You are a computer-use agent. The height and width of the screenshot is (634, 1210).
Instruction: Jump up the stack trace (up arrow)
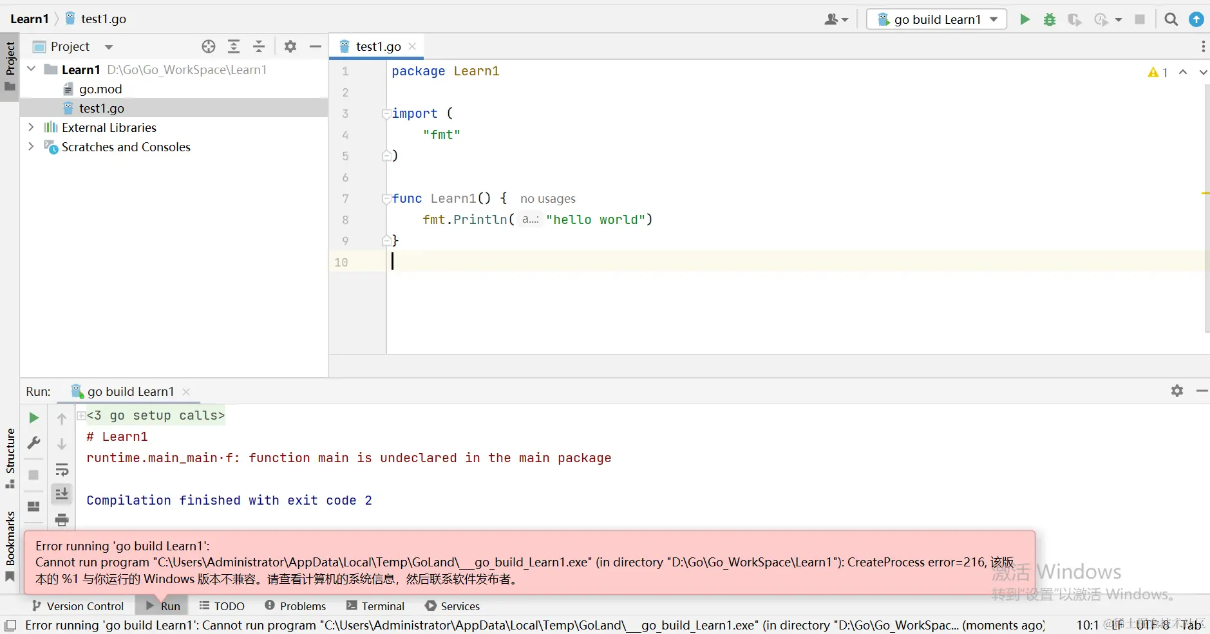(62, 419)
